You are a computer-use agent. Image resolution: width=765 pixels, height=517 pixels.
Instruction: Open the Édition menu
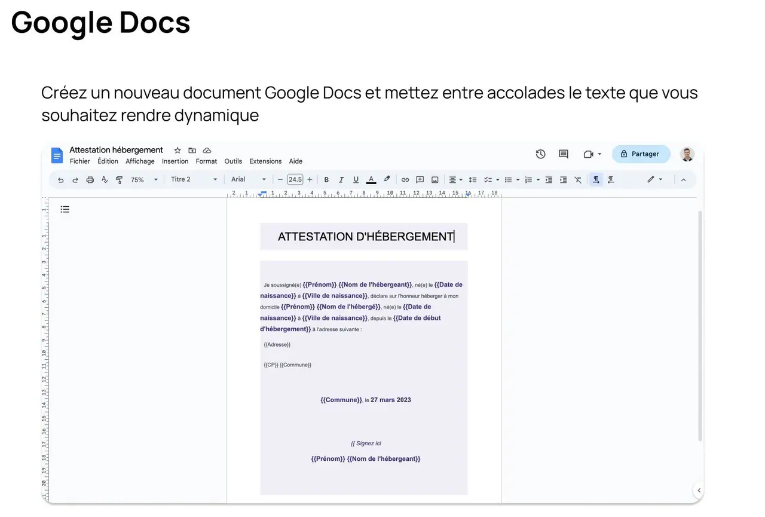coord(108,161)
